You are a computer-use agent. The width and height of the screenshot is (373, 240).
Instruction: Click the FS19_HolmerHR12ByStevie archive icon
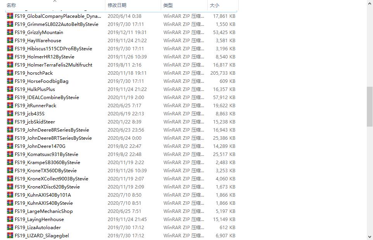click(x=10, y=57)
